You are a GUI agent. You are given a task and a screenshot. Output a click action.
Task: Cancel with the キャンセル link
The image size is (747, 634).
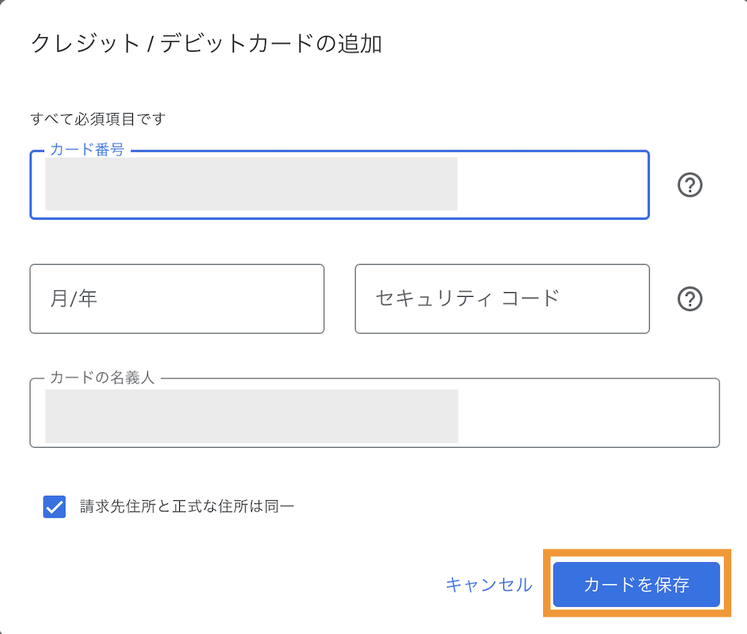[x=489, y=585]
